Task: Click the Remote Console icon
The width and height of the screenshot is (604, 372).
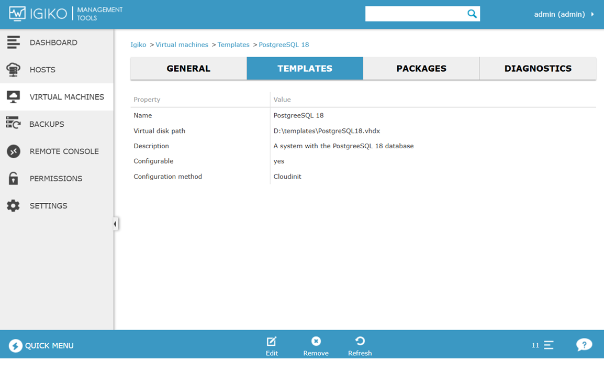Action: point(14,151)
